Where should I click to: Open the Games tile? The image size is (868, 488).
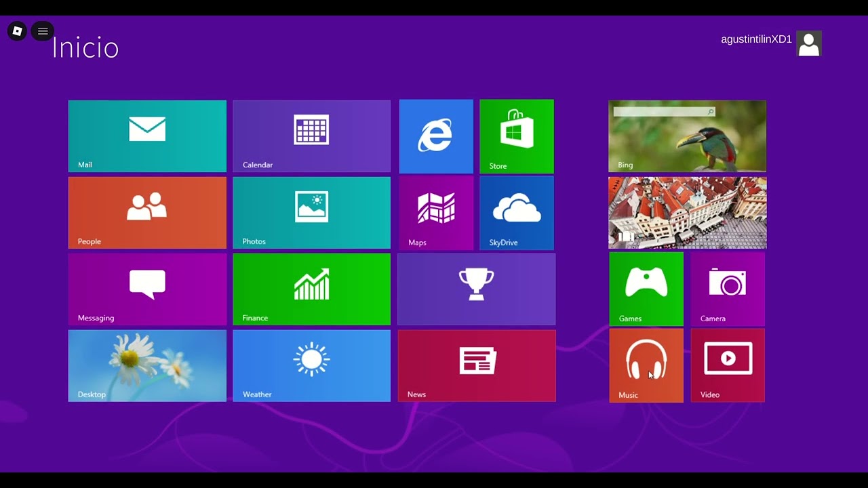[x=646, y=289]
